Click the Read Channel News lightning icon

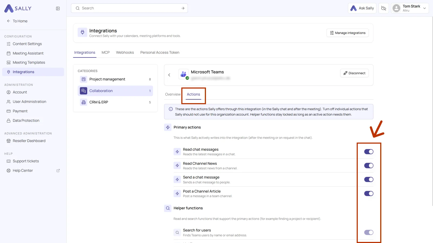177,166
